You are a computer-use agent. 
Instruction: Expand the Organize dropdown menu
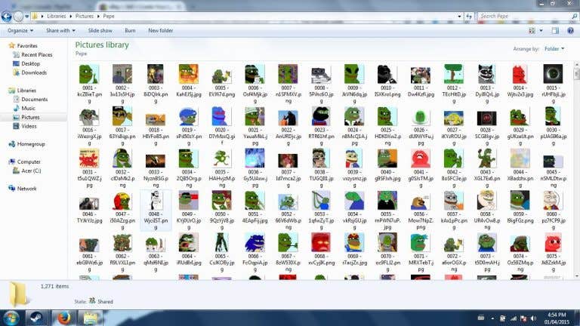coord(20,31)
